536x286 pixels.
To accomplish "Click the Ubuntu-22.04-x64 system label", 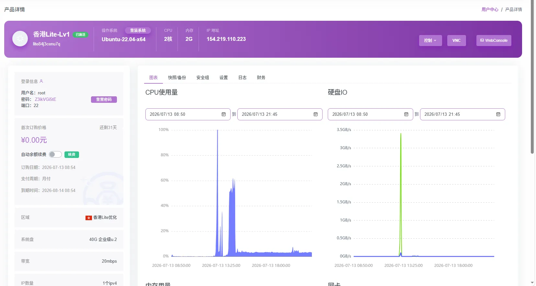I will [123, 39].
